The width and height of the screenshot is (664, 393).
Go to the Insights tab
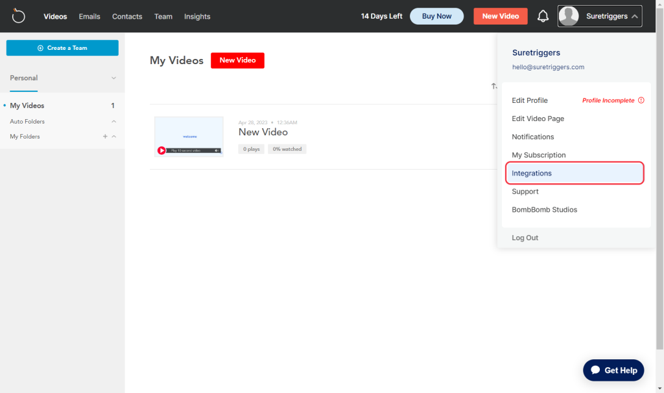[x=197, y=16]
